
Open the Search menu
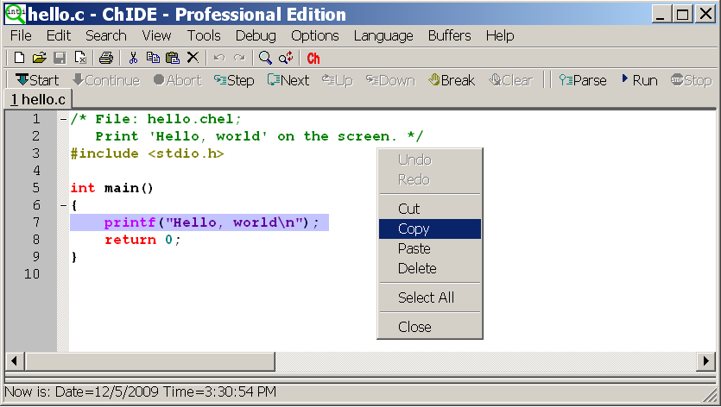(105, 36)
